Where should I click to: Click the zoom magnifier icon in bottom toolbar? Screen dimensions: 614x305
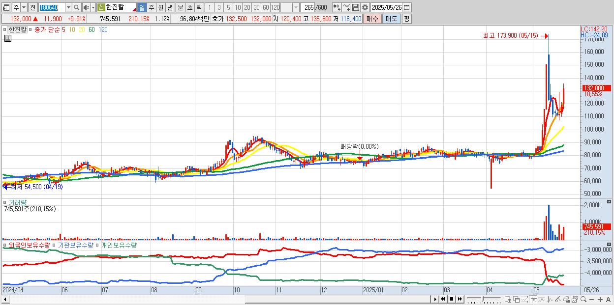click(x=583, y=299)
